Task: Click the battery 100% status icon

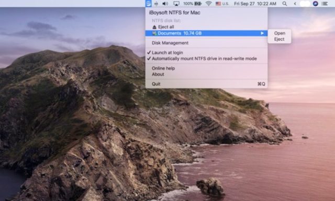Action: tap(192, 4)
